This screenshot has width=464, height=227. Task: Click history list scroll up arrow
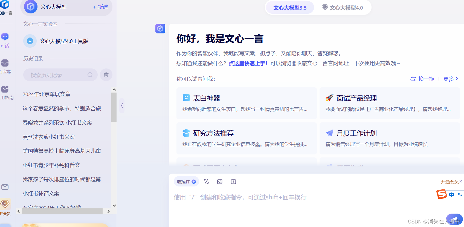pyautogui.click(x=114, y=90)
